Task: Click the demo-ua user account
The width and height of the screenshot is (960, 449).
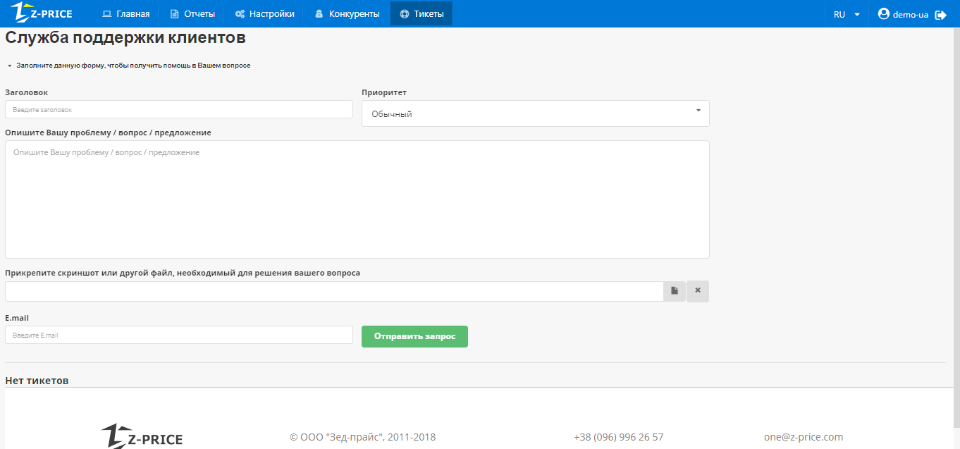Action: tap(903, 14)
